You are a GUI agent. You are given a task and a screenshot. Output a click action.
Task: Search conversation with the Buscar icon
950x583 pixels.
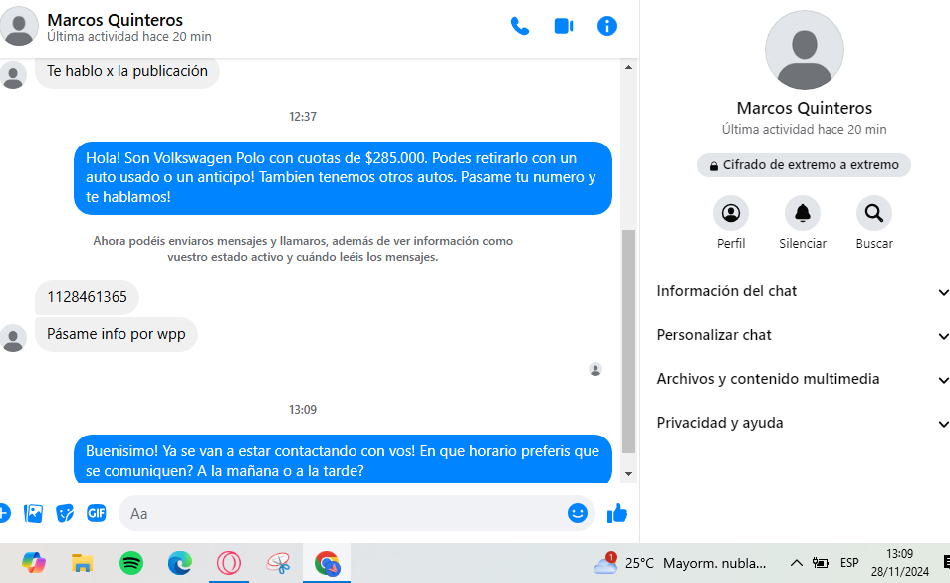[873, 213]
